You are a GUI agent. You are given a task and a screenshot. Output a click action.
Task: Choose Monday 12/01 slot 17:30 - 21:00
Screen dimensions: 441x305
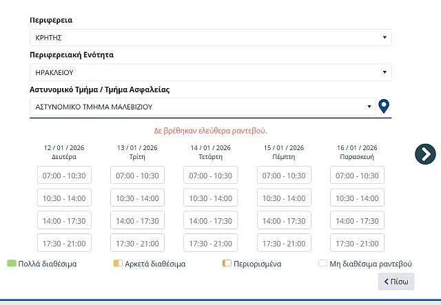click(x=64, y=244)
